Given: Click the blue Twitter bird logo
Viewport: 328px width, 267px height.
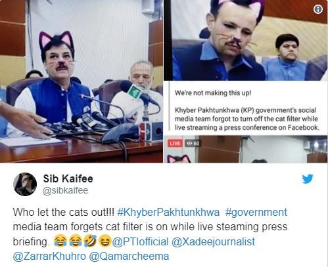Looking at the screenshot, I should (x=308, y=179).
